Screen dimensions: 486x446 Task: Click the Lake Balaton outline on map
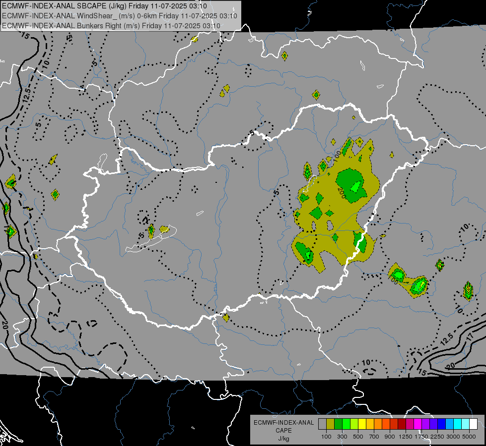pyautogui.click(x=151, y=239)
